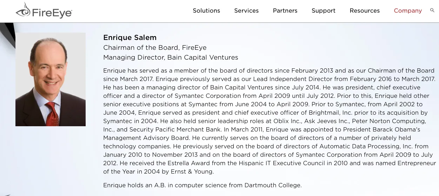
Task: Click Enrique Salem's portrait photo
Action: (x=51, y=79)
